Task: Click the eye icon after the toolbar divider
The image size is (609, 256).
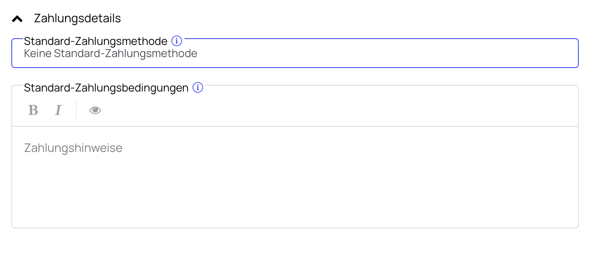Action: tap(95, 110)
